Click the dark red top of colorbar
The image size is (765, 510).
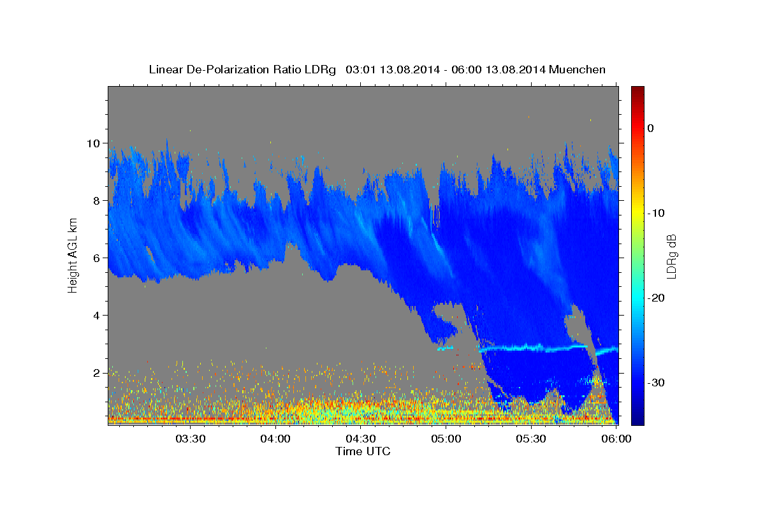point(637,91)
